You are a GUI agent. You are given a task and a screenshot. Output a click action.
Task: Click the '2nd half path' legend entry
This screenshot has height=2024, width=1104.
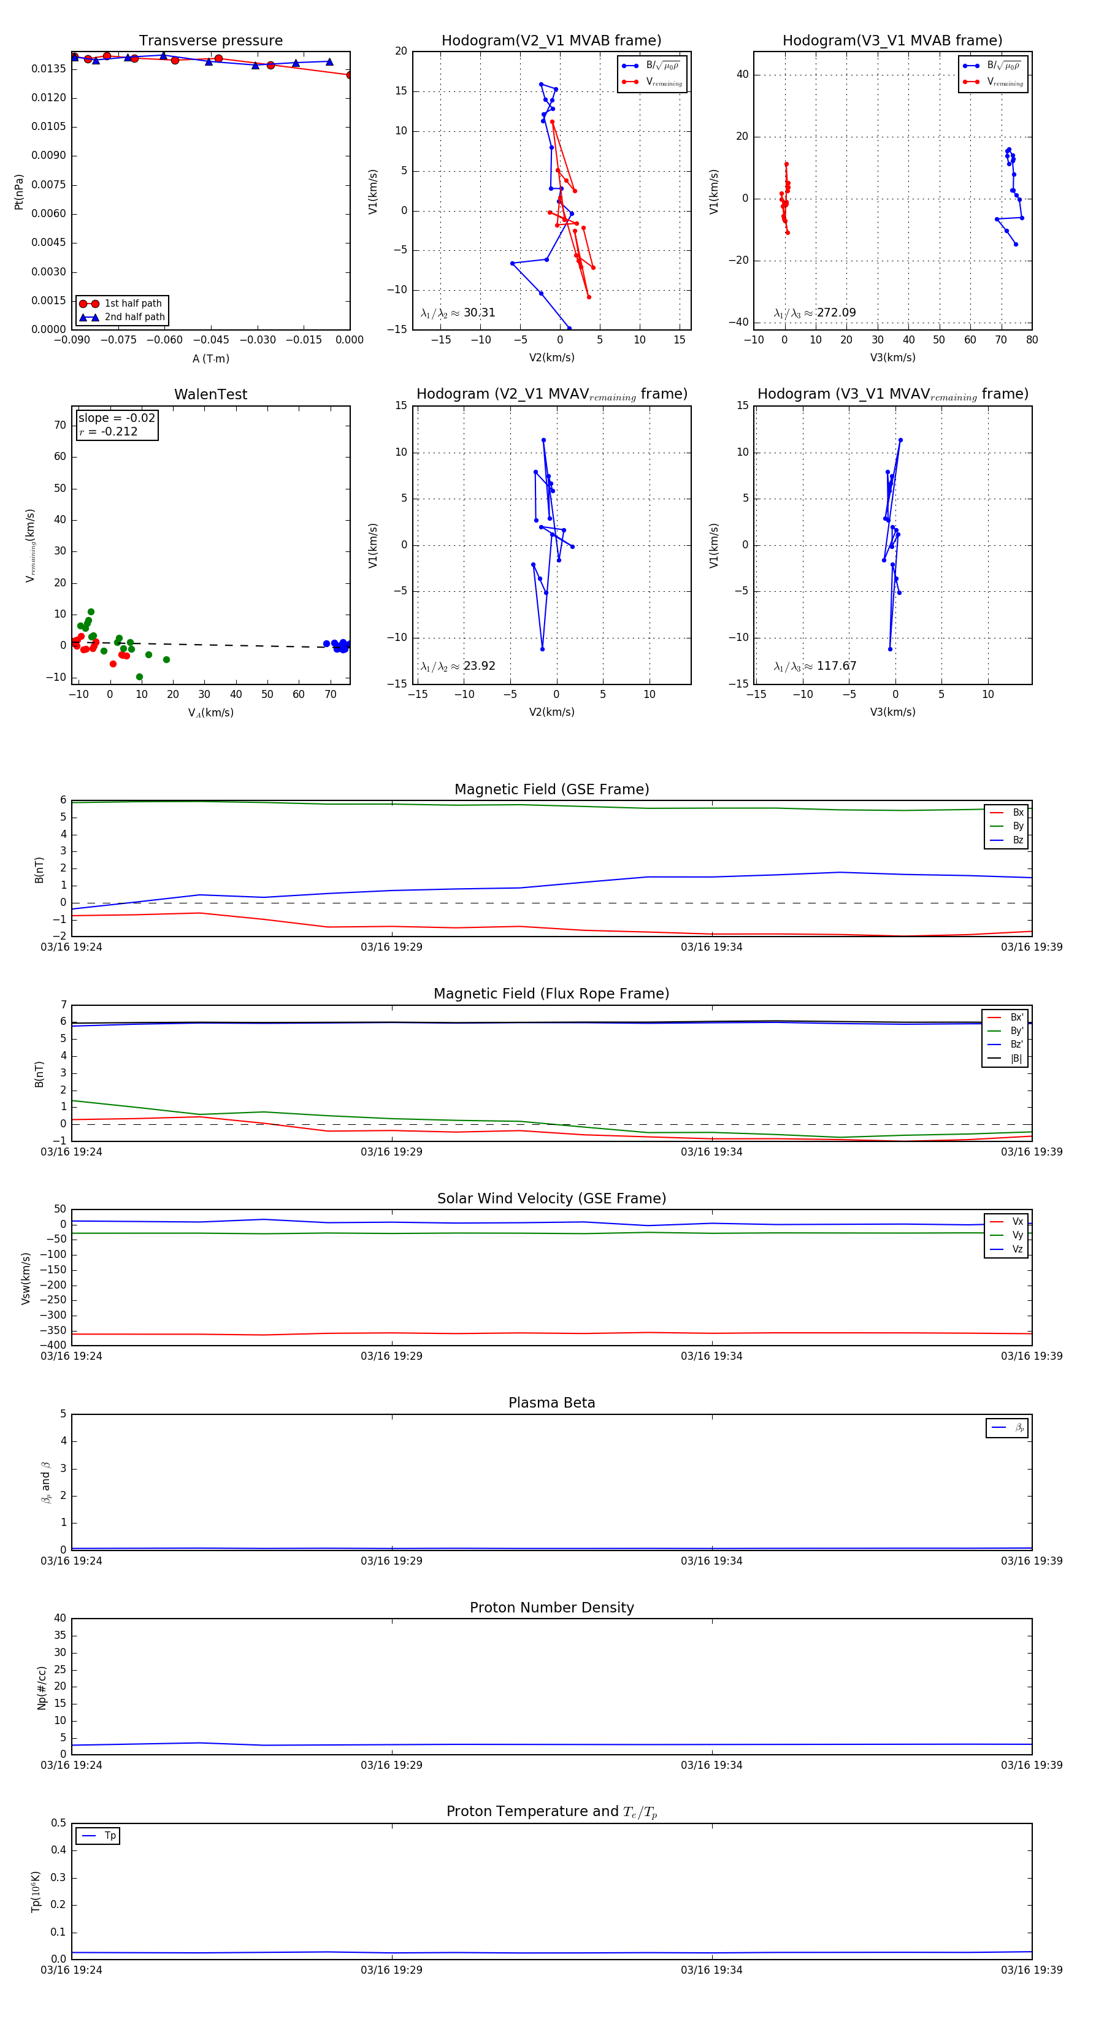click(122, 318)
